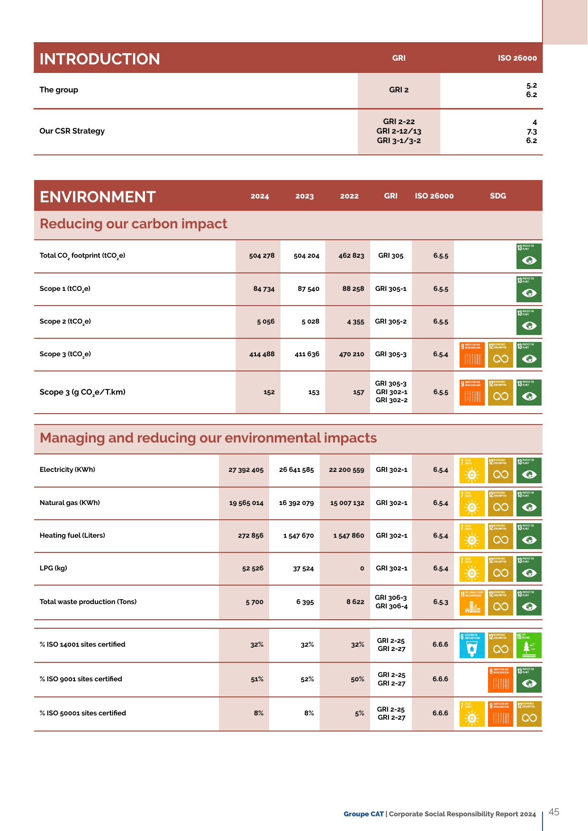Click SDG 11 cities icon in Total waste row
The height and width of the screenshot is (831, 588).
pyautogui.click(x=472, y=603)
